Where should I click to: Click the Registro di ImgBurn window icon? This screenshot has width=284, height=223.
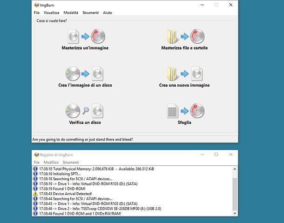[x=37, y=155]
